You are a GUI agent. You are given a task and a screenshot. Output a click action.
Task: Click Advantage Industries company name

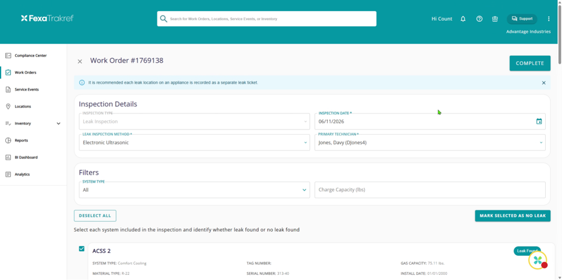coord(529,32)
